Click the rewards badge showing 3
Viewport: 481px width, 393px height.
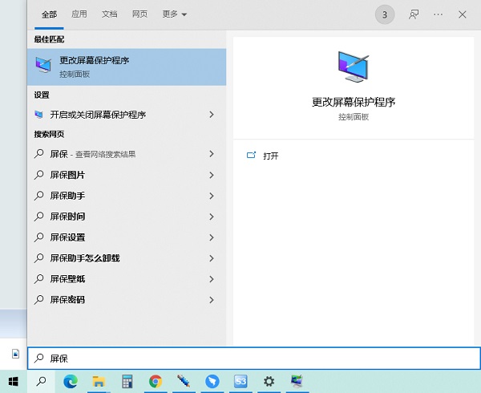coord(385,14)
